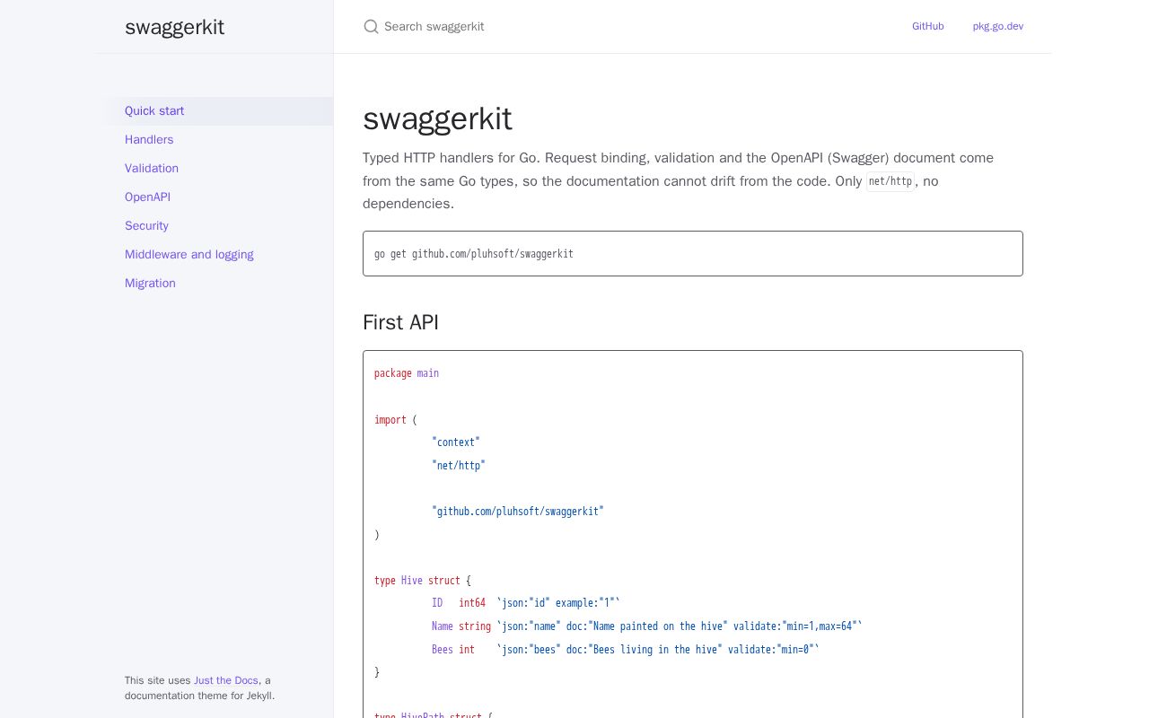Click the ID int64 field line

point(526,603)
